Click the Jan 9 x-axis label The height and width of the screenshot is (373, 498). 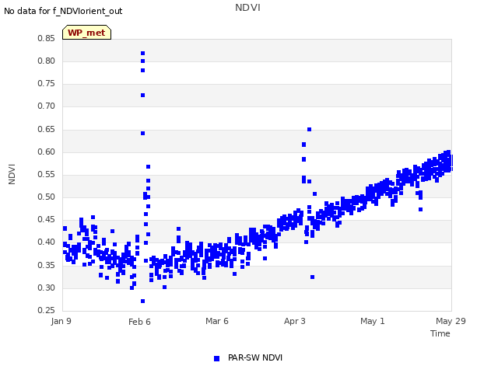pyautogui.click(x=61, y=321)
